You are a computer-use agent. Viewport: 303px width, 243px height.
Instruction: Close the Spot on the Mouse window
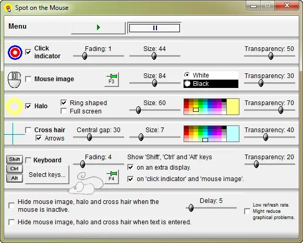coord(287,5)
